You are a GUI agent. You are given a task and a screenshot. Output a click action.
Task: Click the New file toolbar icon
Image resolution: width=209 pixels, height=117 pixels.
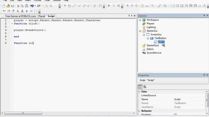pos(4,6)
